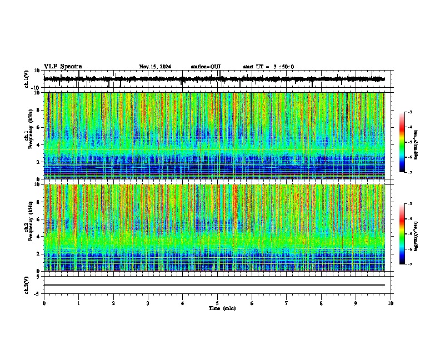Click the ch.2 color bar '-7' label
The height and width of the screenshot is (340, 440).
[x=409, y=264]
